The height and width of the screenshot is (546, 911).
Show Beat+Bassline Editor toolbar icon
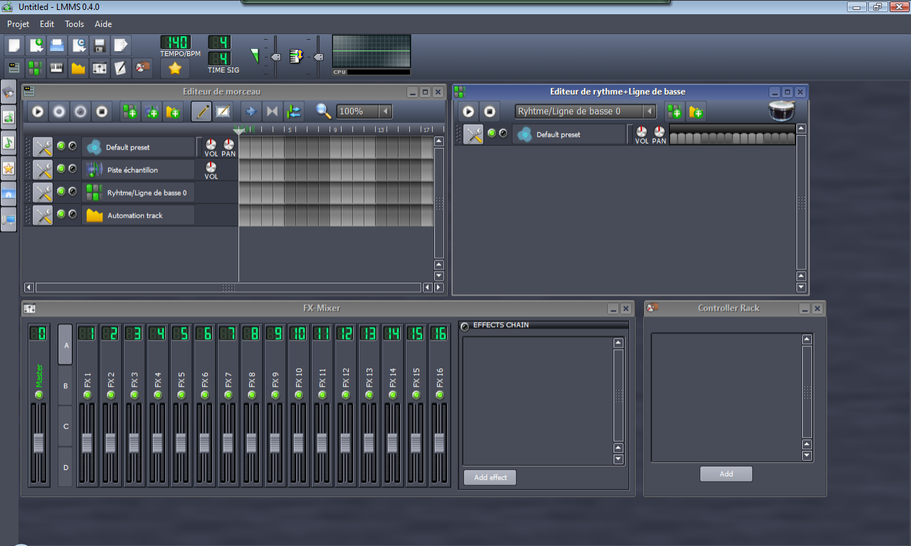point(36,68)
